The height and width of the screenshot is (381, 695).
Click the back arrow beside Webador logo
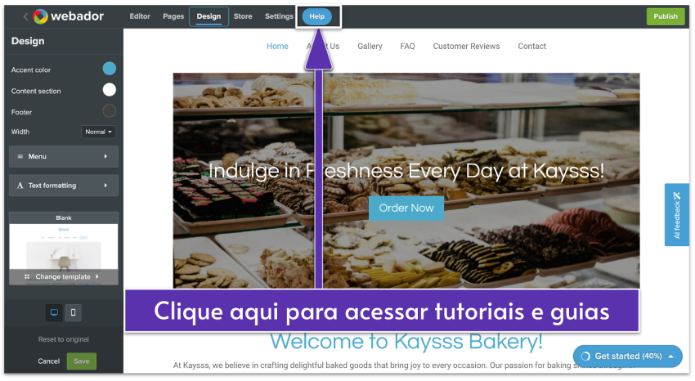(x=25, y=16)
